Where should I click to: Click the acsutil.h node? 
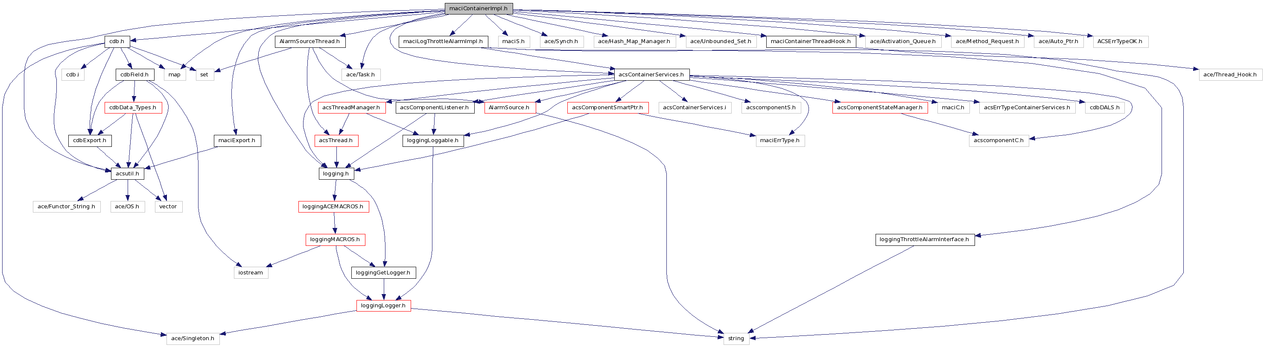[x=128, y=174]
